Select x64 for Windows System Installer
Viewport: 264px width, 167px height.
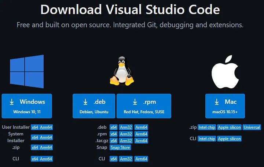point(35,138)
